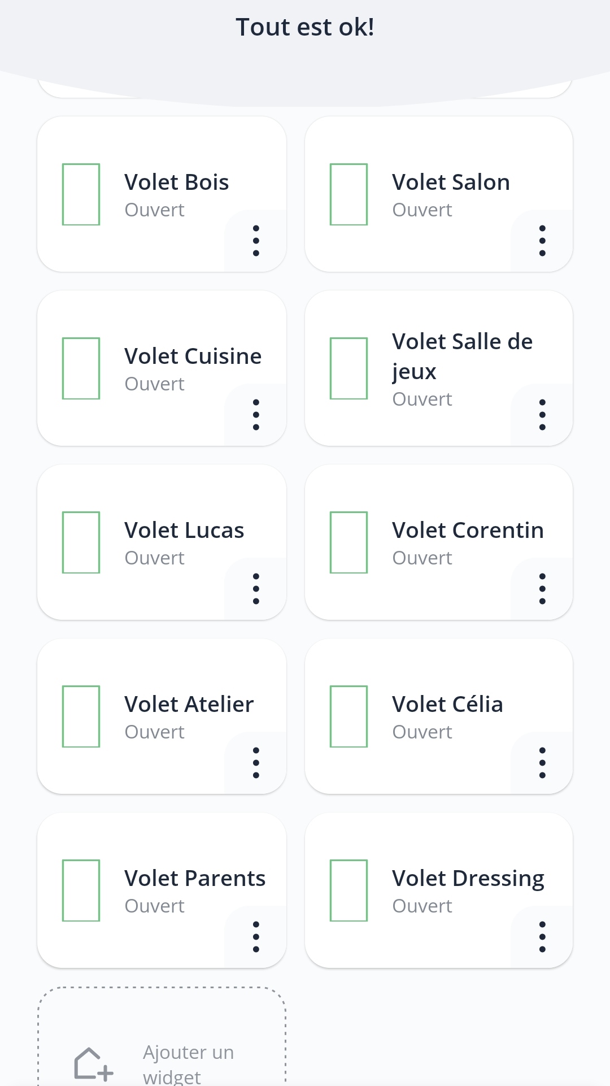Open more options for Volet Célia

coord(542,763)
